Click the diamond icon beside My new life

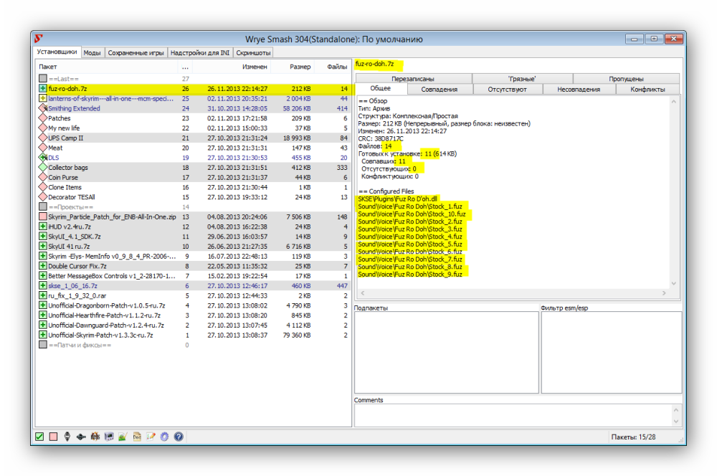[42, 128]
